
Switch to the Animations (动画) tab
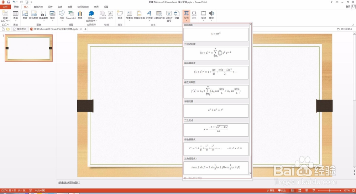[x=70, y=7]
